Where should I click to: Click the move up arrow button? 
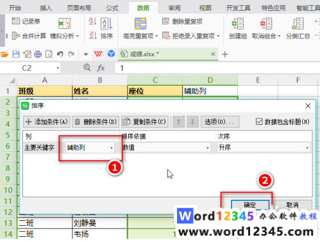click(179, 122)
